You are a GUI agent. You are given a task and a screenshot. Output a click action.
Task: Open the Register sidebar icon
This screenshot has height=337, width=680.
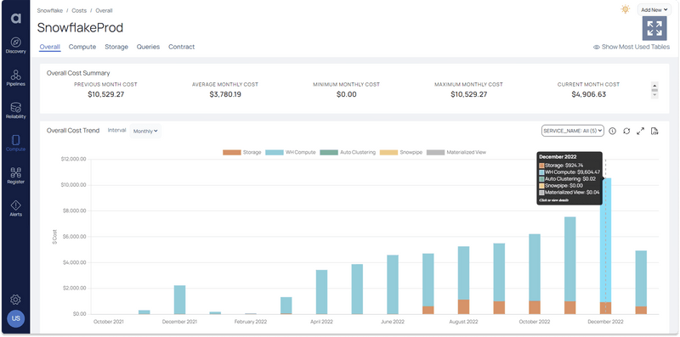point(15,176)
